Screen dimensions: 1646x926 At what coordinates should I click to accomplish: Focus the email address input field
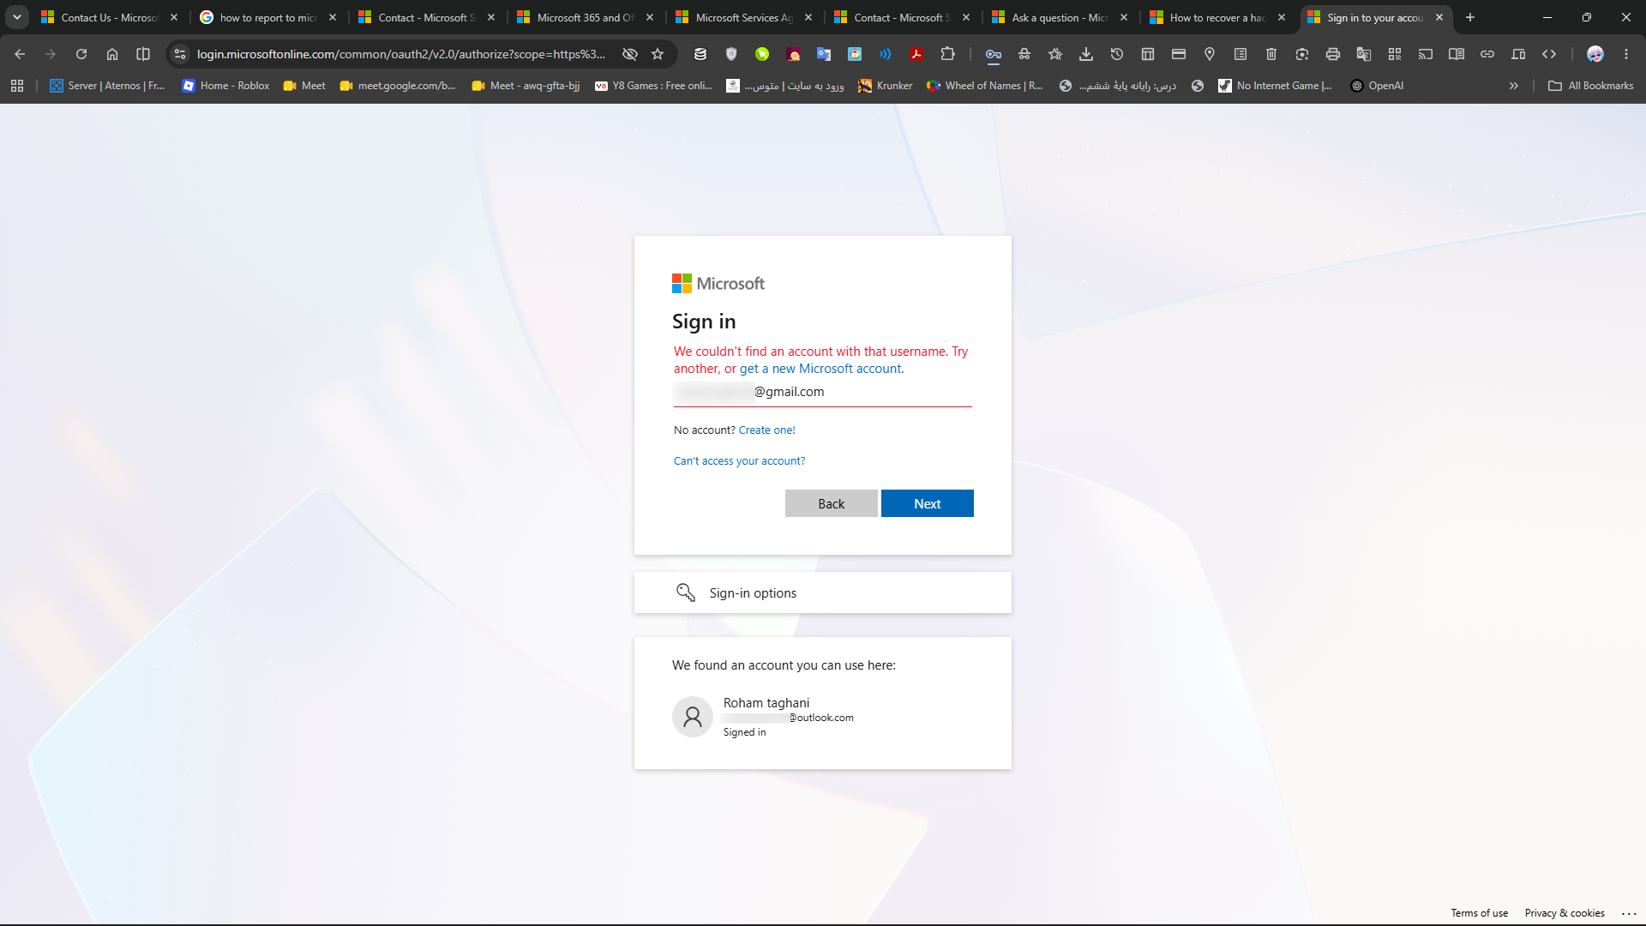pos(823,392)
